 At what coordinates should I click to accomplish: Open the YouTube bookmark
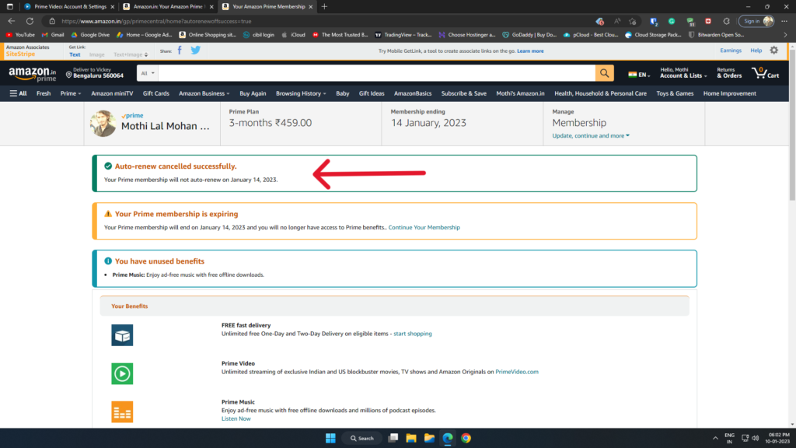point(20,35)
